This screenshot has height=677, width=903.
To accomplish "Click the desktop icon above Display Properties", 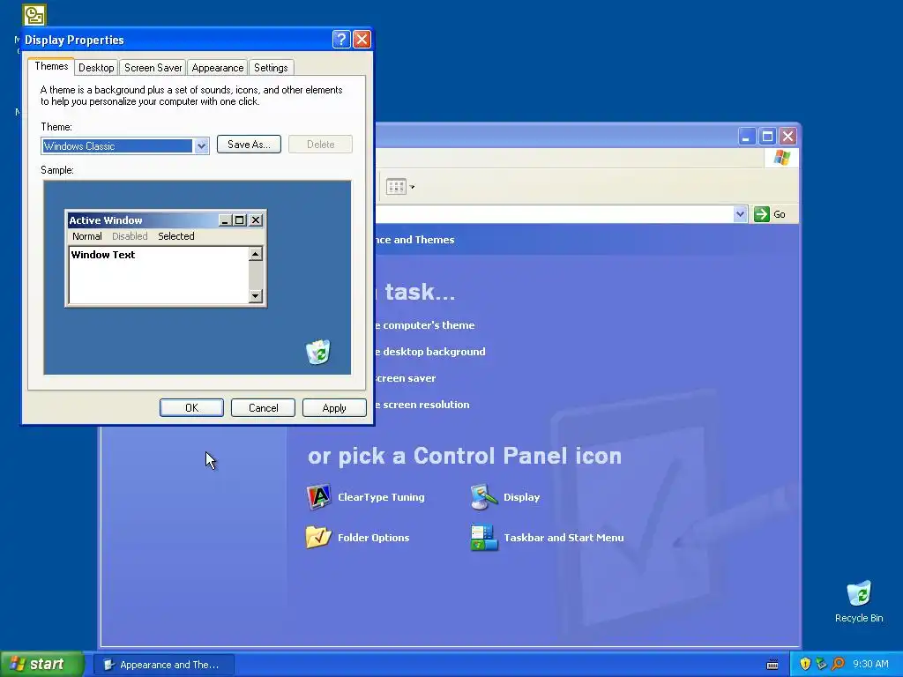I will point(34,15).
